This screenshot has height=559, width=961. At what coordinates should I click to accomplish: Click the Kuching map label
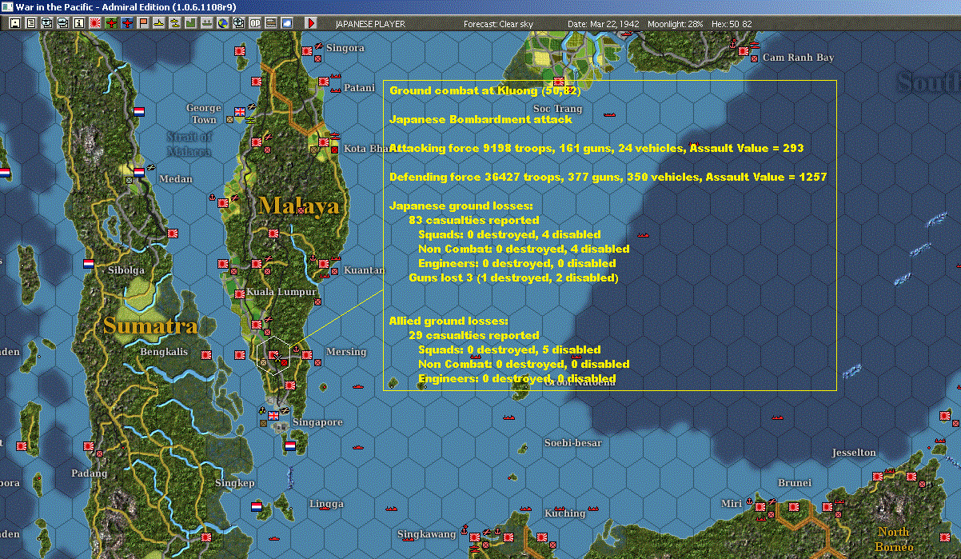click(565, 513)
